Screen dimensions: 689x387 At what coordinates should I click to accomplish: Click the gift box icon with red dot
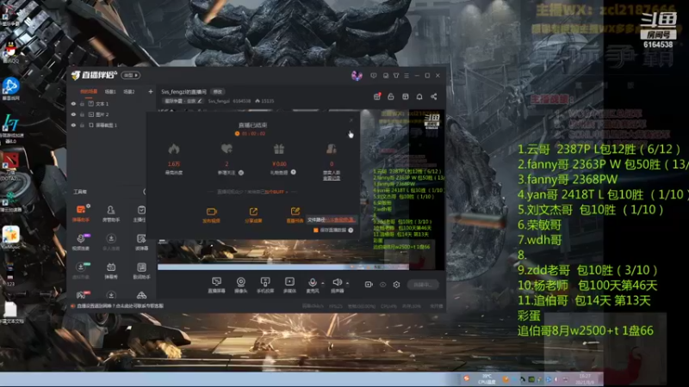(377, 96)
